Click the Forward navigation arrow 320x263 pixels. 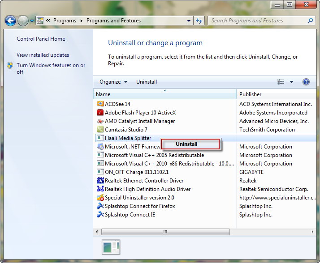pyautogui.click(x=23, y=21)
